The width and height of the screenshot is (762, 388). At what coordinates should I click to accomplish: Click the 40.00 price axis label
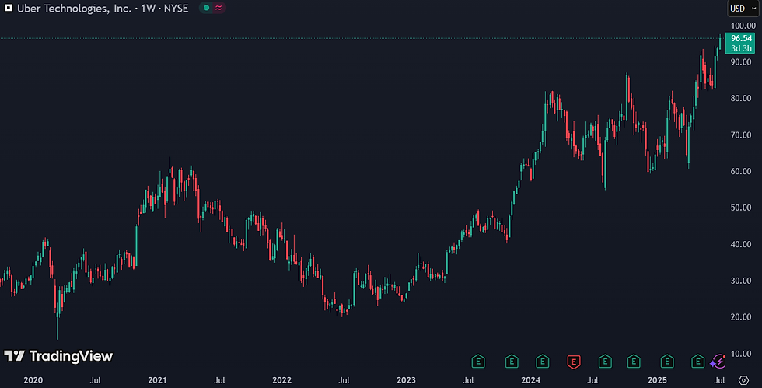740,244
